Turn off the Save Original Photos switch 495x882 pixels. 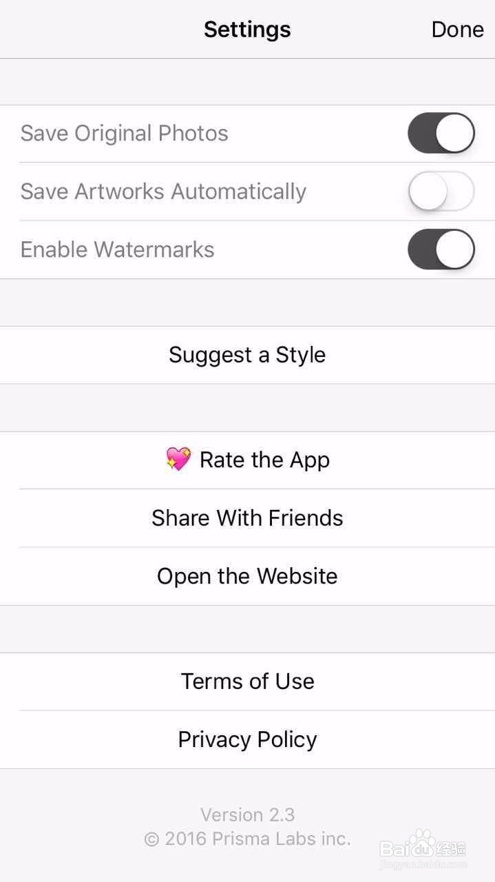point(441,134)
